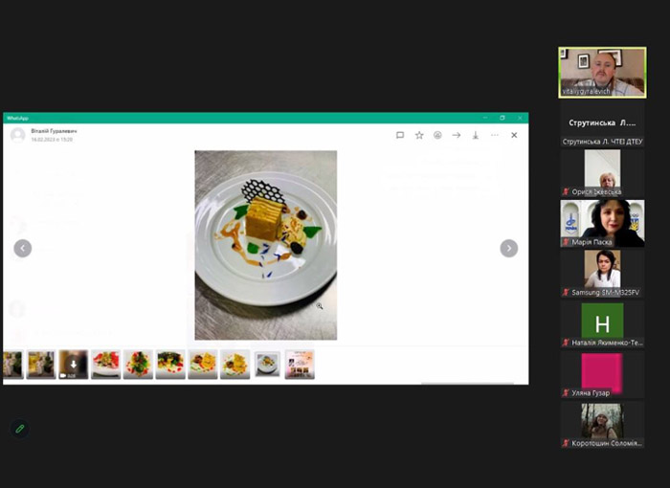The image size is (670, 488).
Task: Star the displayed WhatsApp photo
Action: 419,135
